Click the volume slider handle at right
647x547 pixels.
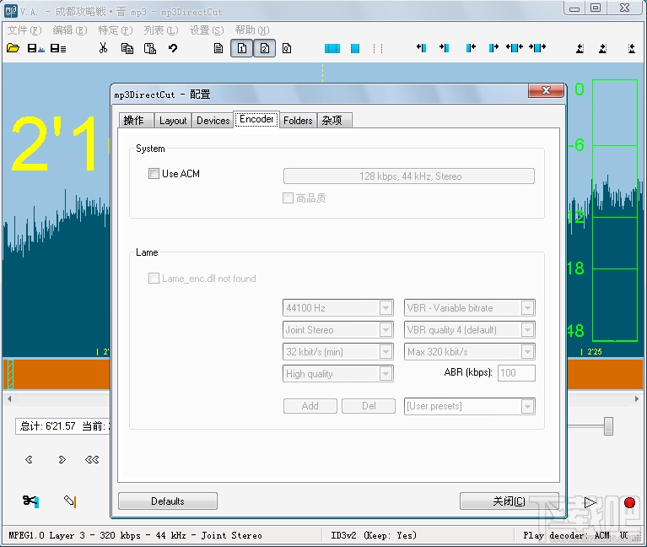608,426
